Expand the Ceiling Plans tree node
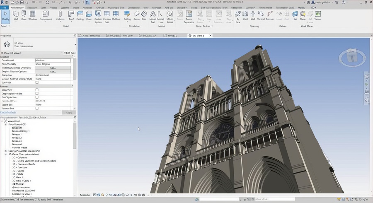Viewport: 373px width, 203px height. coord(6,151)
